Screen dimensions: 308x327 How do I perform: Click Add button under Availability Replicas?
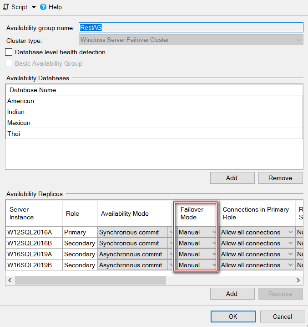click(x=232, y=294)
